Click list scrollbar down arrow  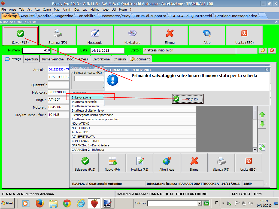[255, 150]
